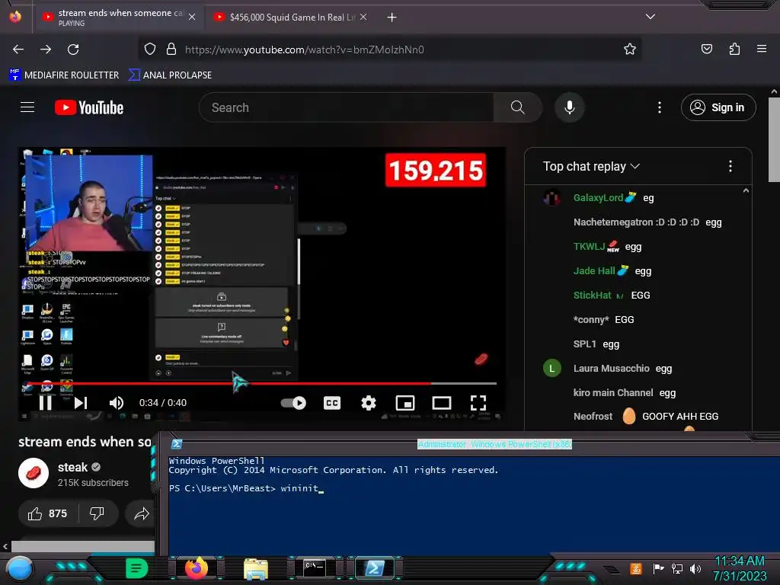Click the PowerShell command prompt line
The height and width of the screenshot is (585, 780).
tap(246, 488)
